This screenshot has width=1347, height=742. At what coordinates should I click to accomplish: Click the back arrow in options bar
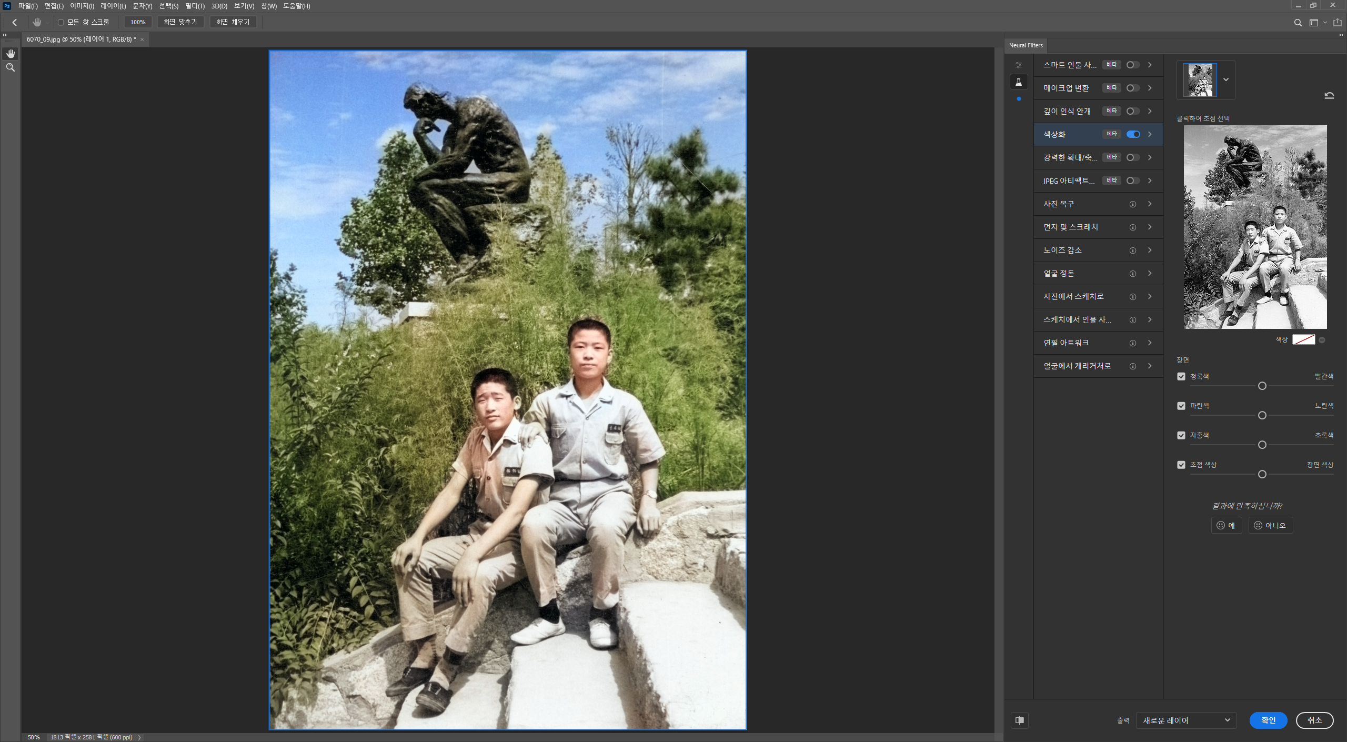point(15,22)
